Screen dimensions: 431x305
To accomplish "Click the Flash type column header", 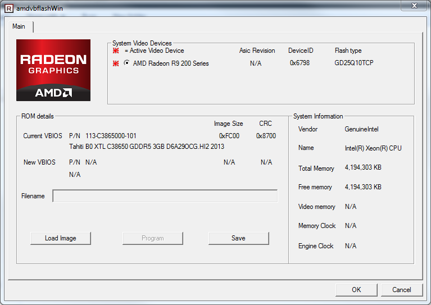I will tap(348, 51).
